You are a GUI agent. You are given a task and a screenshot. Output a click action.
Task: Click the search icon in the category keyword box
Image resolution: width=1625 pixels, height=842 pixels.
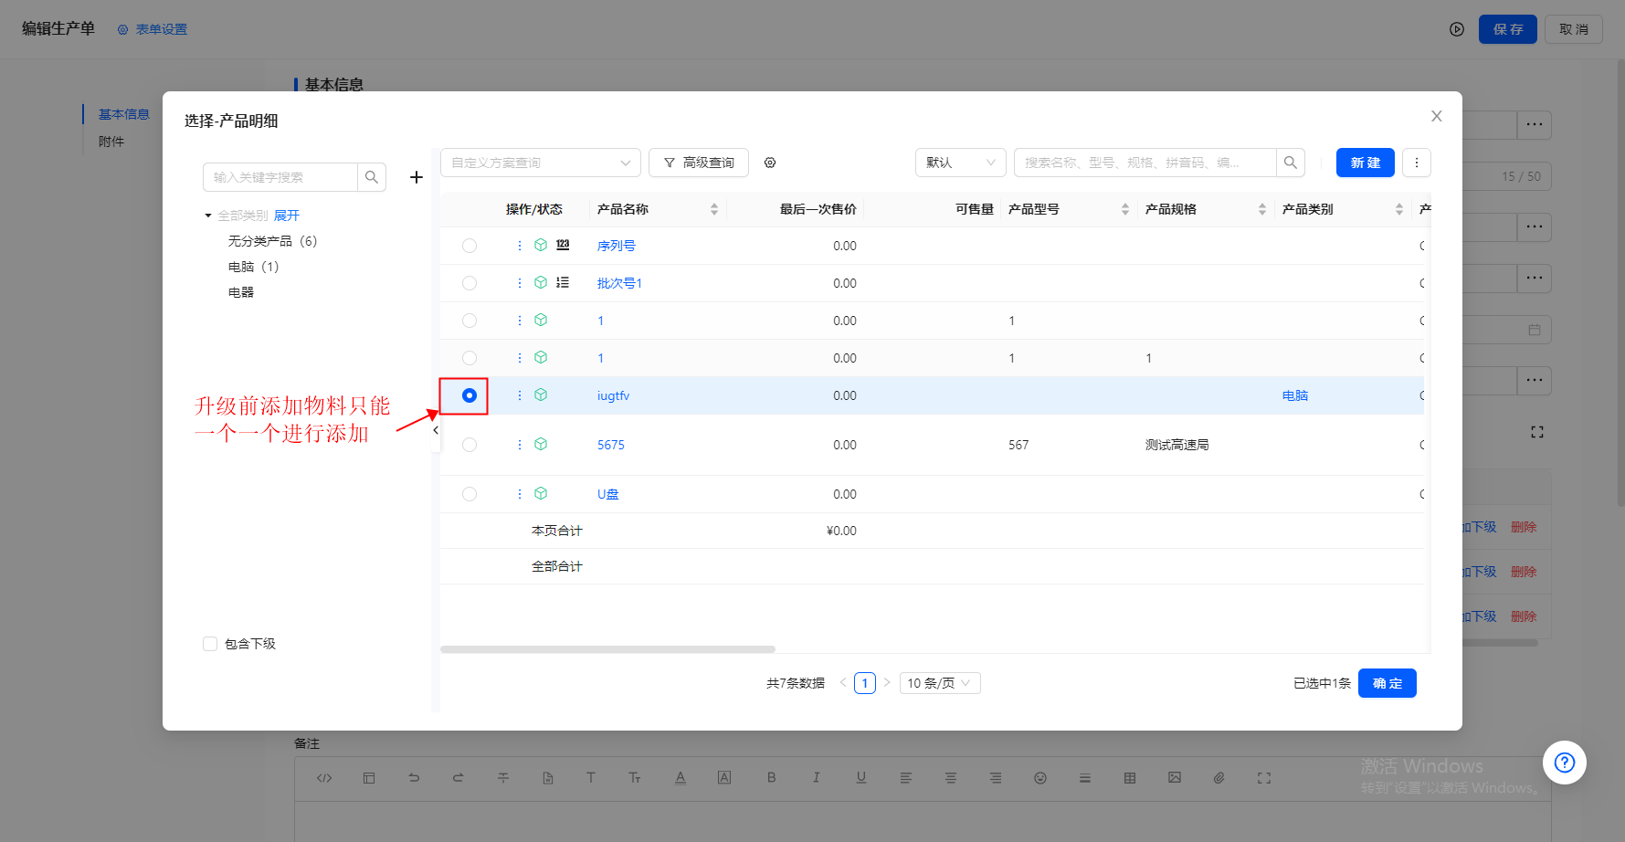click(372, 177)
